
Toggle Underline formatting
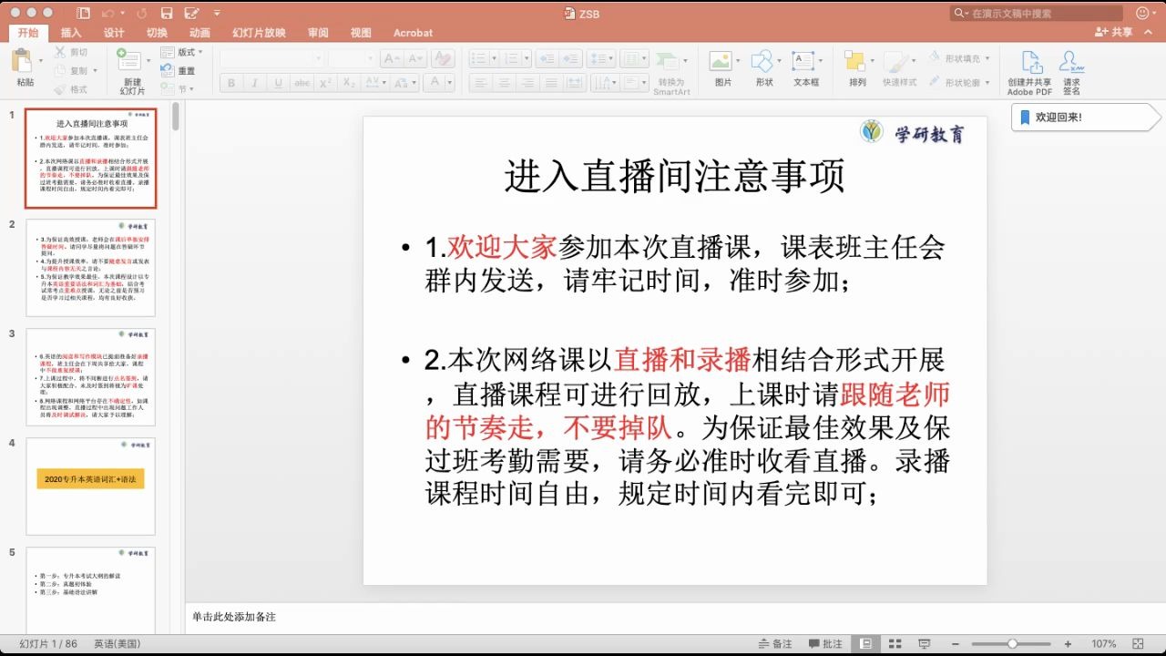coord(278,83)
